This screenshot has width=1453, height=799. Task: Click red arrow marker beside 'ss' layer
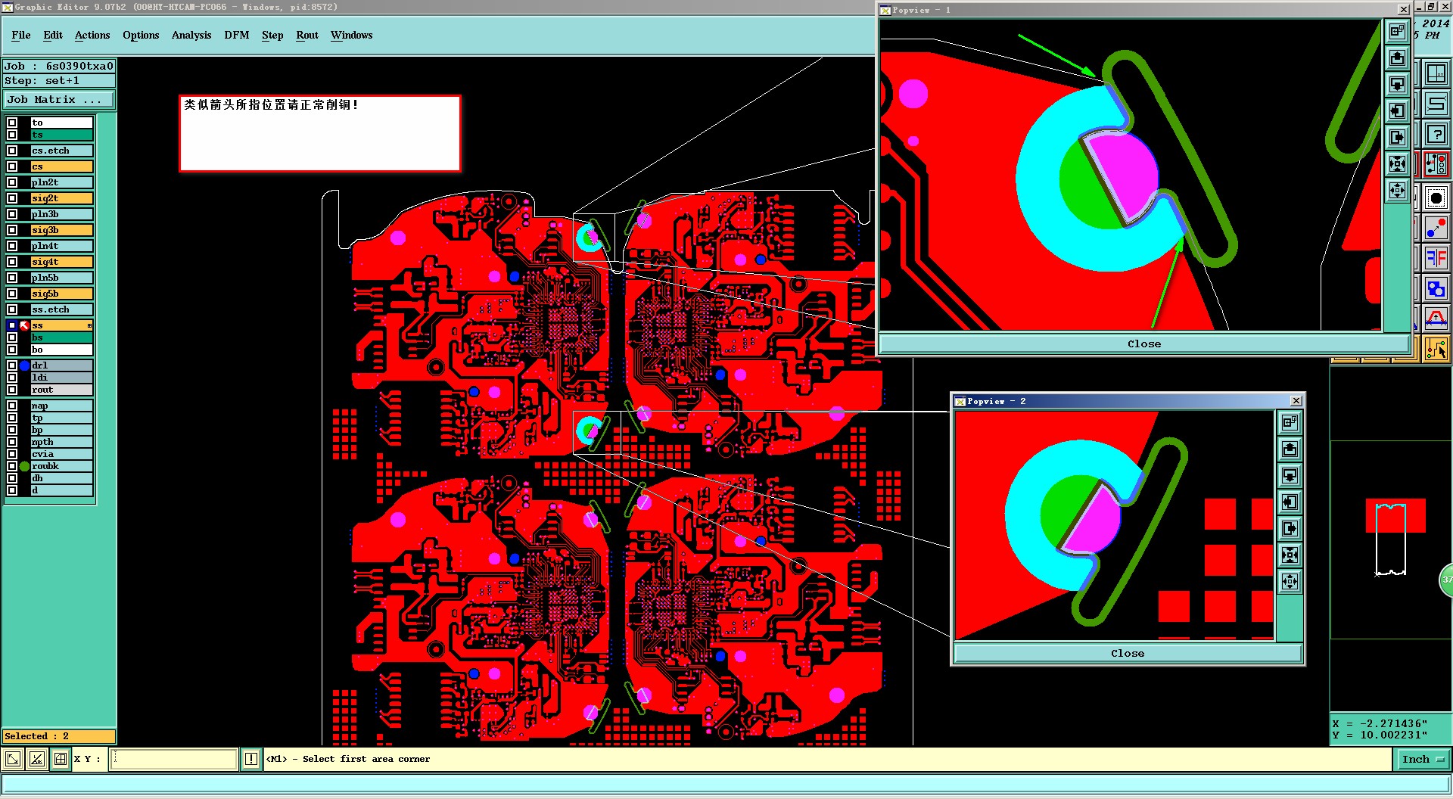tap(24, 325)
